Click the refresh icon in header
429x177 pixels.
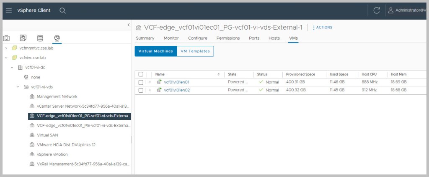coord(377,10)
